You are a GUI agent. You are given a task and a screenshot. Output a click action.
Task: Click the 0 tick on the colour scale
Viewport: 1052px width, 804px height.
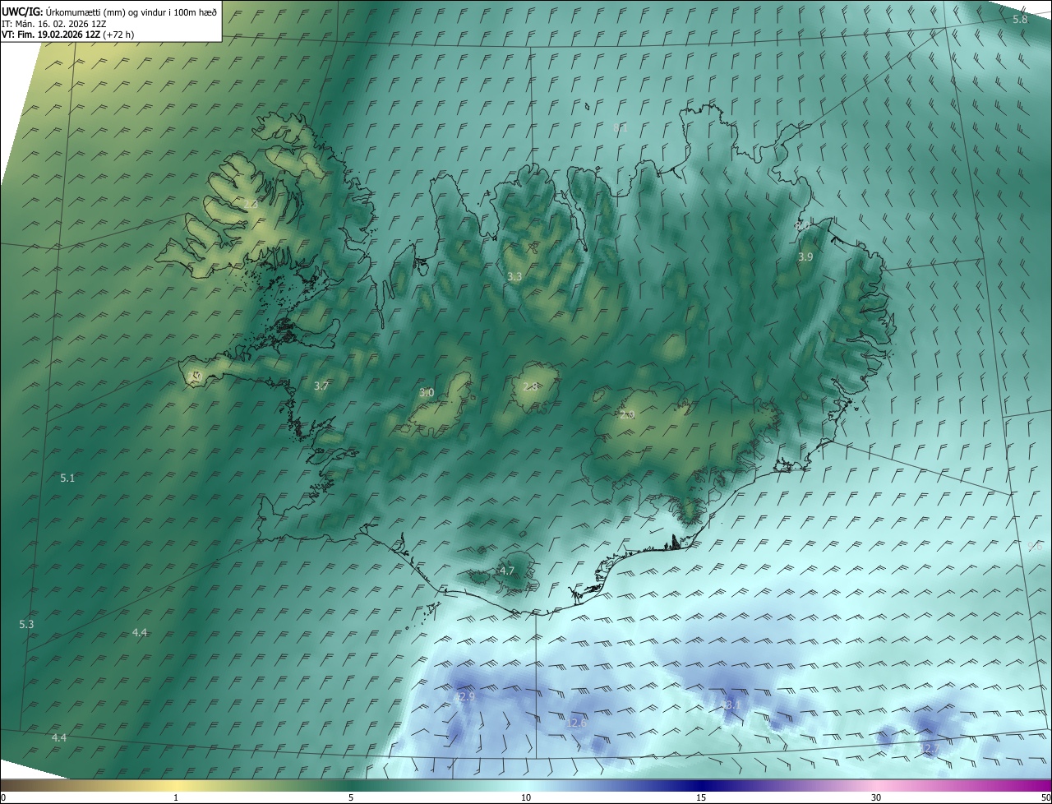click(3, 797)
